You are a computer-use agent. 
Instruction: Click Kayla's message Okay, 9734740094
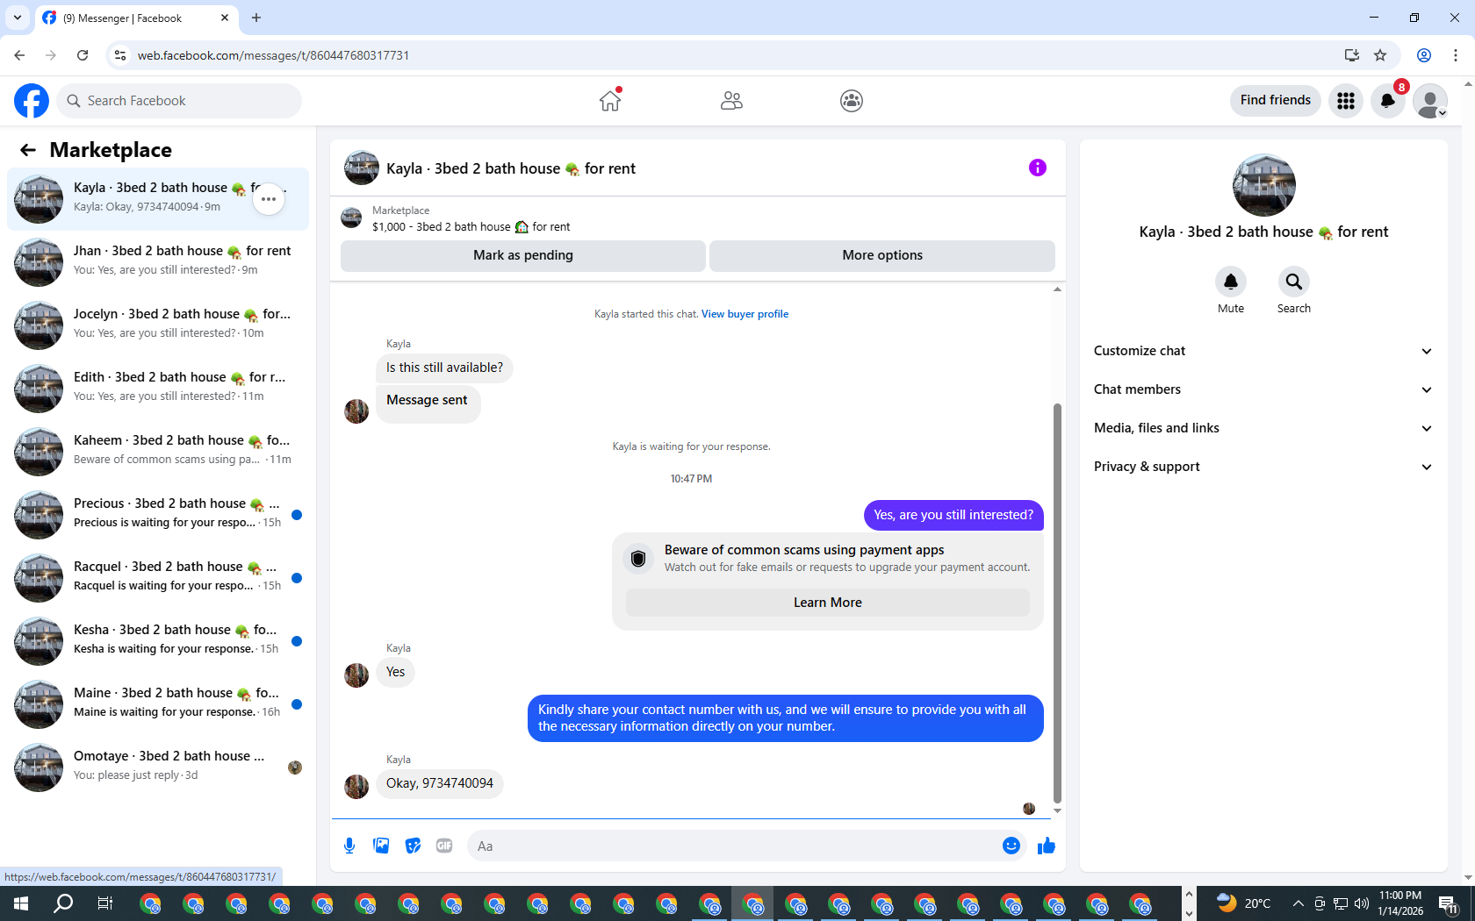(440, 783)
